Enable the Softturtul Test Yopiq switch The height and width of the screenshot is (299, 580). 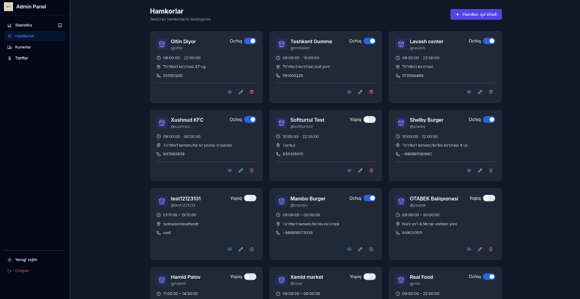pos(370,119)
